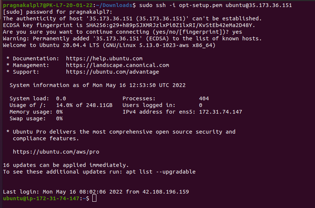Image resolution: width=315 pixels, height=208 pixels.
Task: Open the landscape.canonical.com management link
Action: pyautogui.click(x=117, y=65)
